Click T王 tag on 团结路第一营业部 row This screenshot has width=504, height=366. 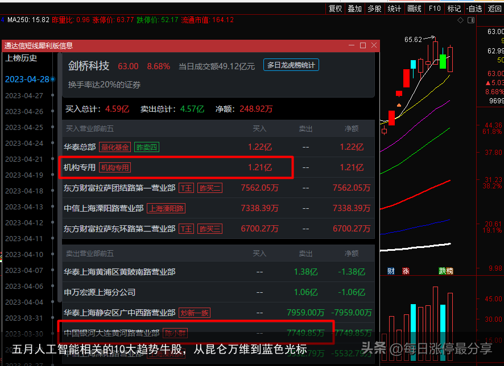[186, 188]
